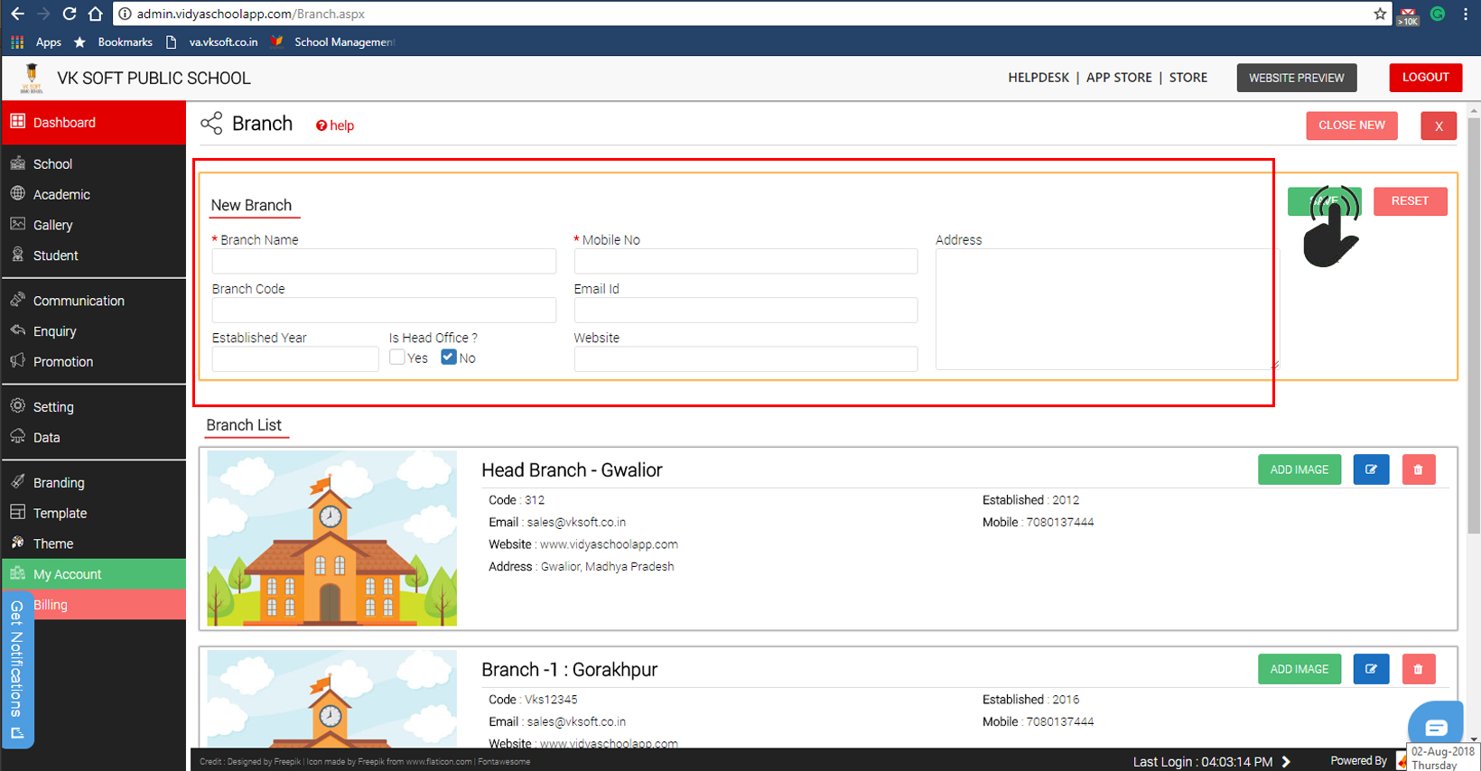Reload the page with refresh icon
1481x771 pixels.
69,14
